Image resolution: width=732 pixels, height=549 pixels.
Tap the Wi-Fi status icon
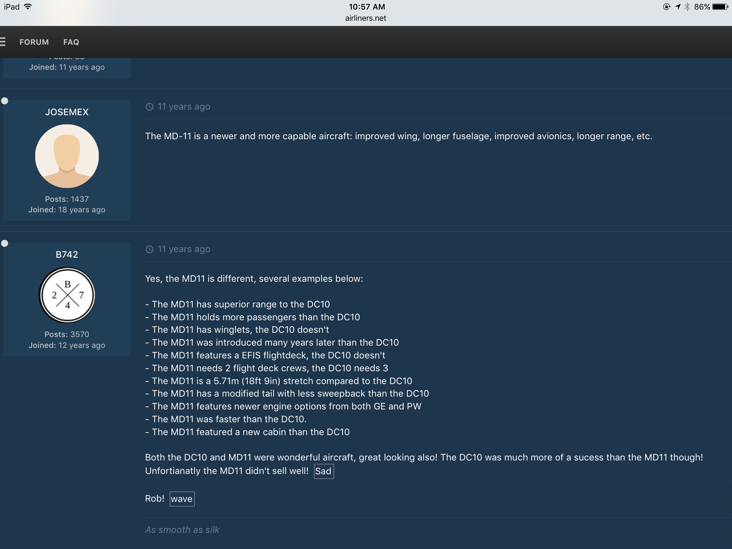pyautogui.click(x=28, y=7)
